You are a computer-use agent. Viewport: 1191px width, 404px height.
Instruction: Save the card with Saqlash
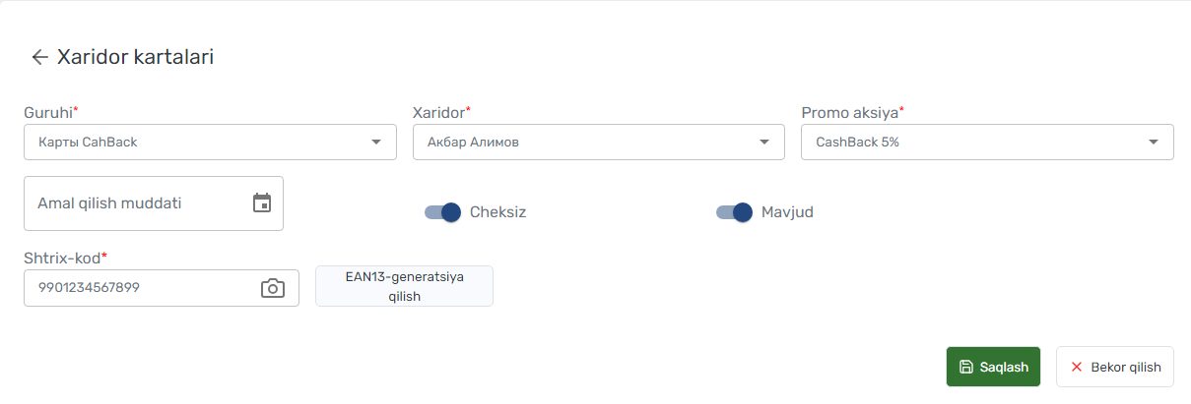tap(993, 367)
